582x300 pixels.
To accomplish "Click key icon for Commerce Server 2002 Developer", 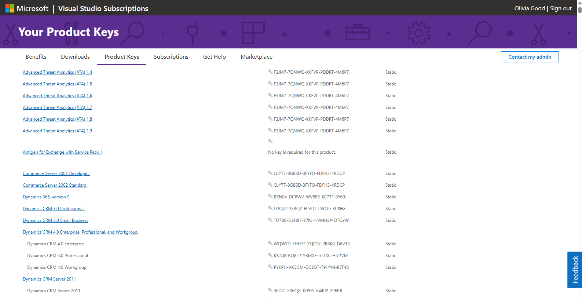I will (x=270, y=173).
